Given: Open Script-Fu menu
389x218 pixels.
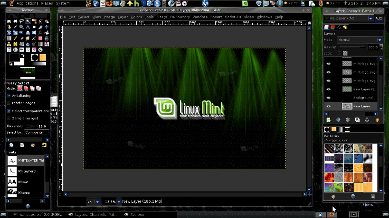Looking at the screenshot, I should [233, 17].
